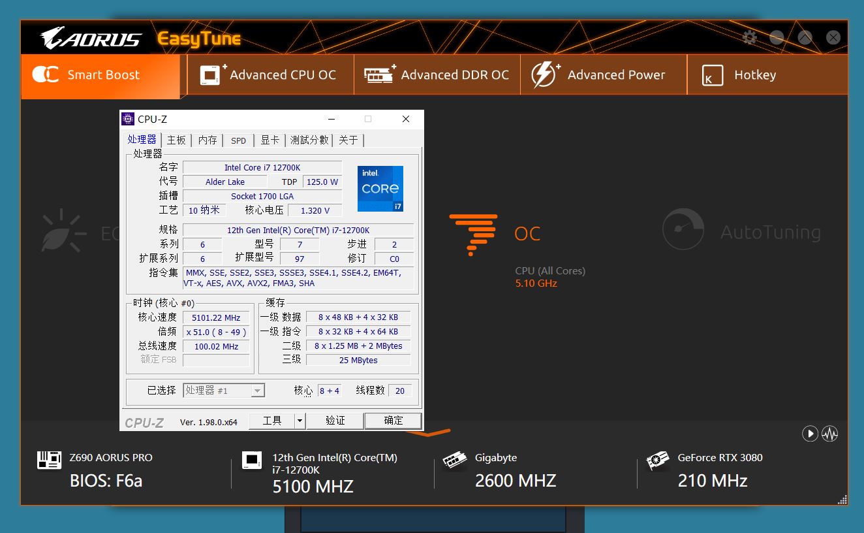This screenshot has height=533, width=864.
Task: Click the Hotkey K key icon
Action: tap(713, 75)
